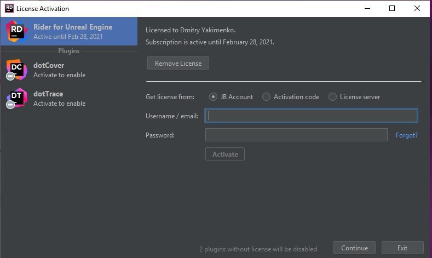Click the dotCover plugin icon
Image resolution: width=432 pixels, height=258 pixels.
[17, 69]
